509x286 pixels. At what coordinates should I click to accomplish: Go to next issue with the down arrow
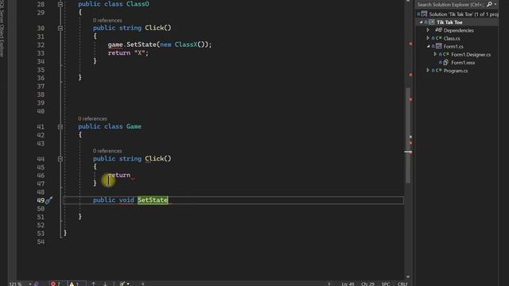pyautogui.click(x=105, y=284)
